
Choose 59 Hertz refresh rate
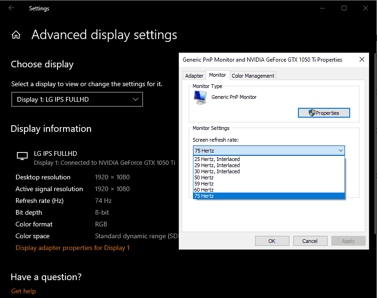tap(269, 184)
